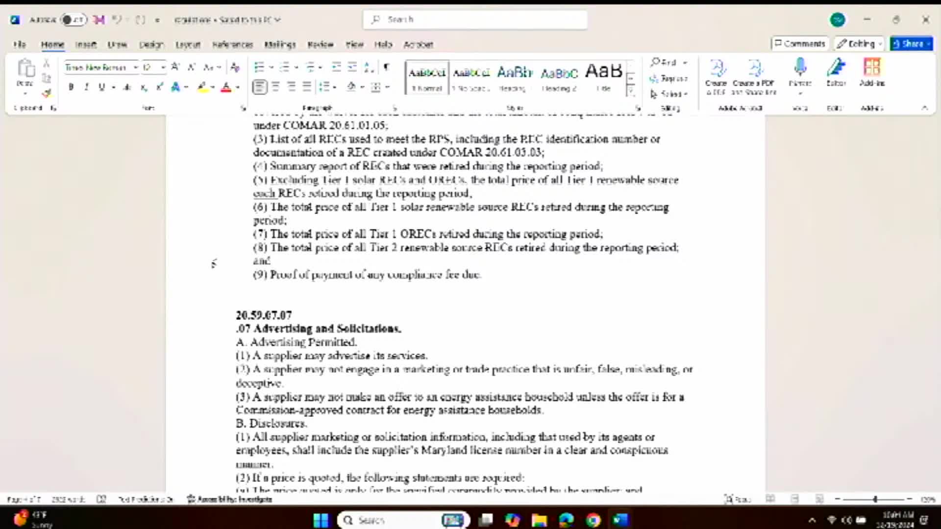Open the font size dropdown
Screen dimensions: 941x529
[163, 67]
